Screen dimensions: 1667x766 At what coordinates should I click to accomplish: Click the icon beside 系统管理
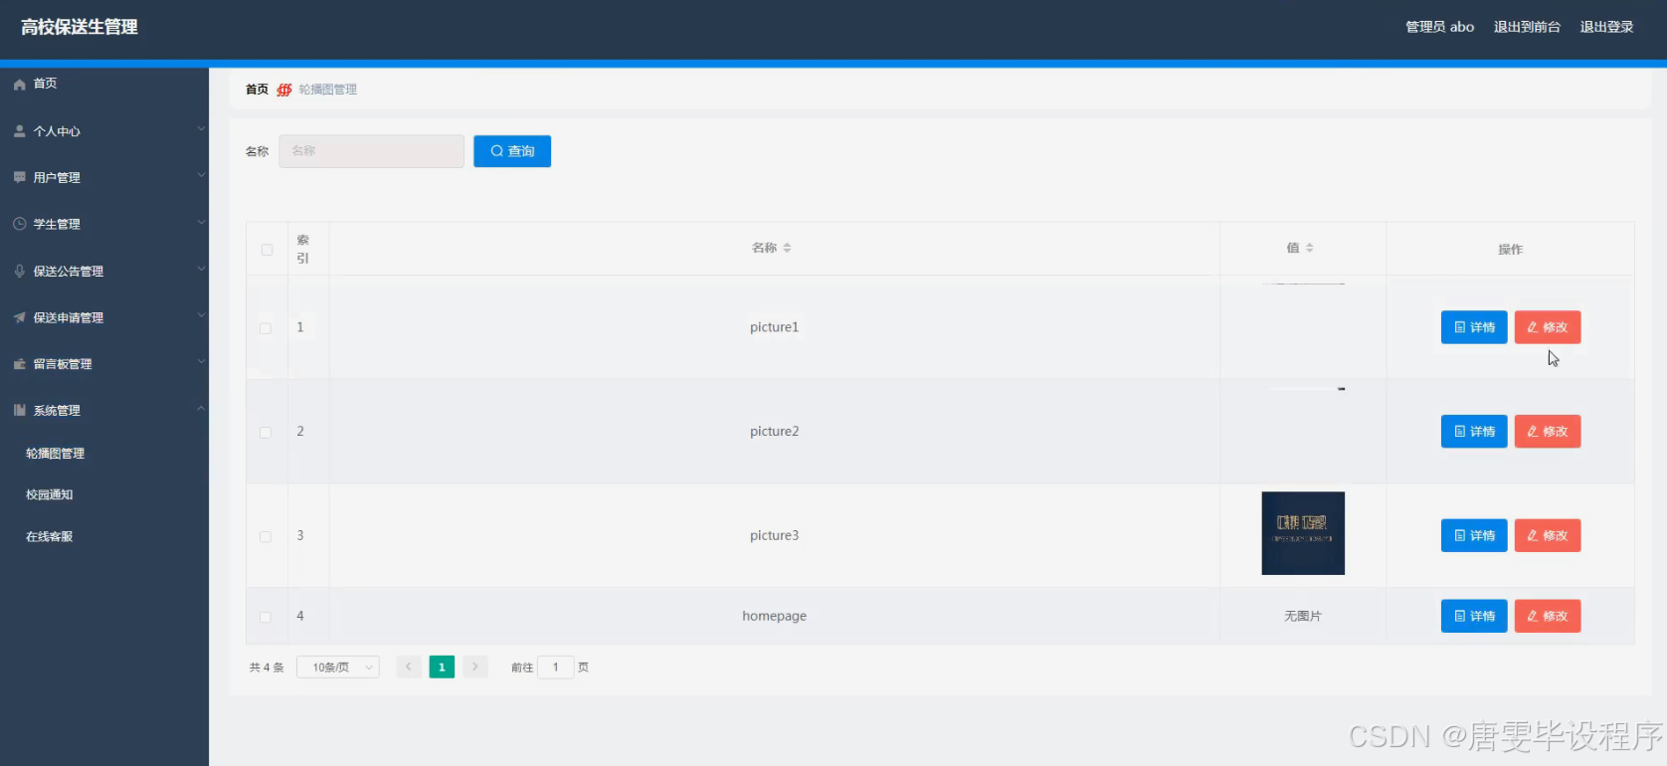(x=19, y=410)
